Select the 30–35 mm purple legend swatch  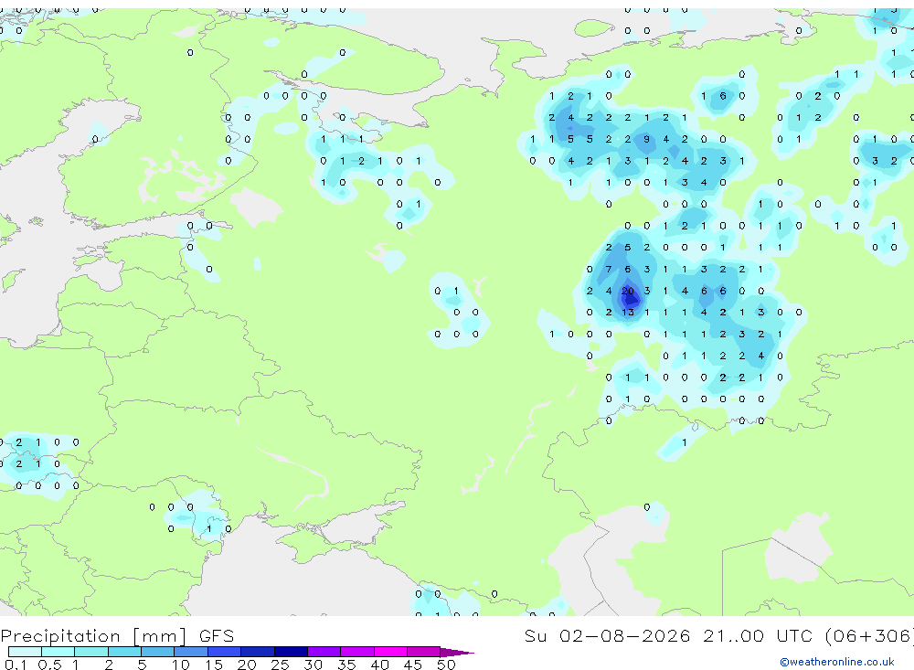pos(324,652)
